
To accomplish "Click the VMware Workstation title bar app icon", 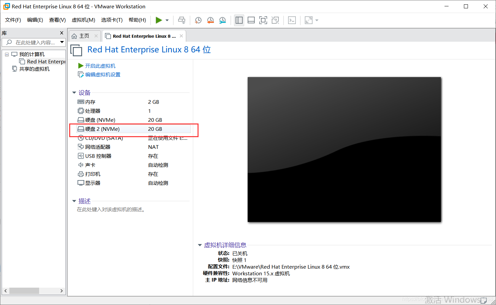I will [6, 6].
